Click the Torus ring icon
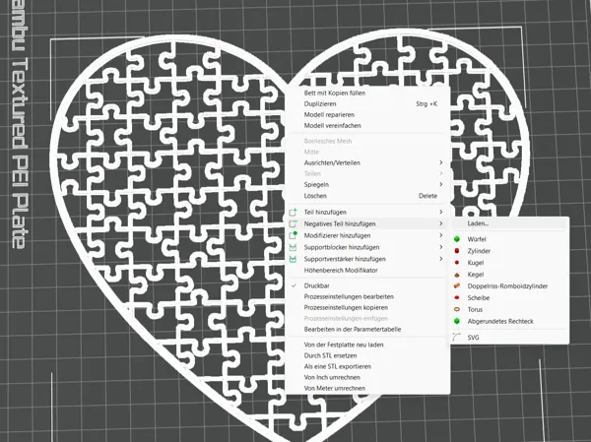Screen dimensions: 591x442 [457, 309]
